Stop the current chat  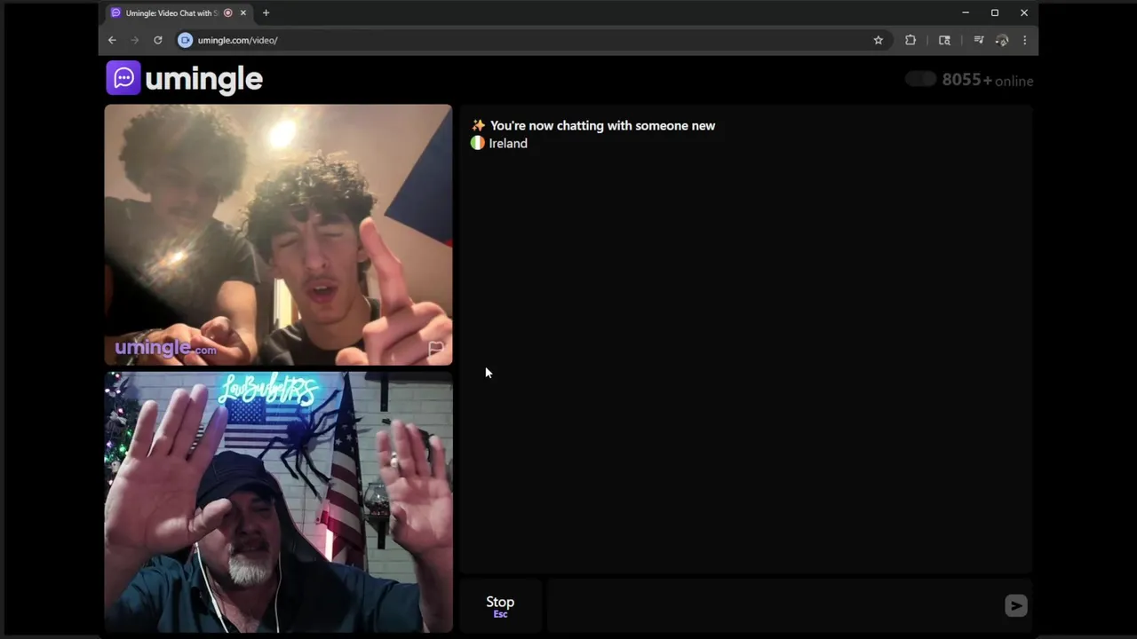click(x=500, y=606)
